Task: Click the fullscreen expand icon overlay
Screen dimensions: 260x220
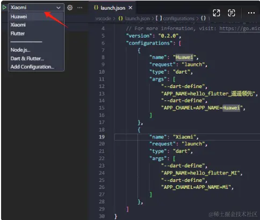Action: (x=216, y=13)
